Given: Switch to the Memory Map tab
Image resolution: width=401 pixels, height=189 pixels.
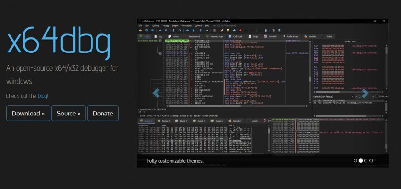Looking at the screenshot, I should pyautogui.click(x=215, y=37).
